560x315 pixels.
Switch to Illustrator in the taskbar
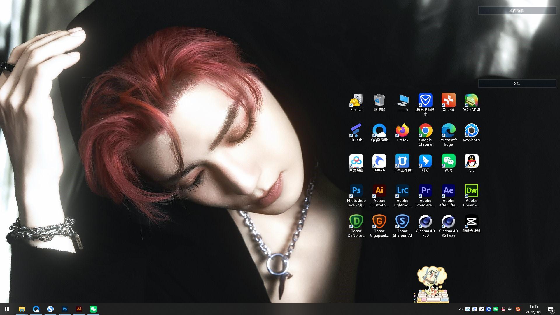tap(79, 309)
